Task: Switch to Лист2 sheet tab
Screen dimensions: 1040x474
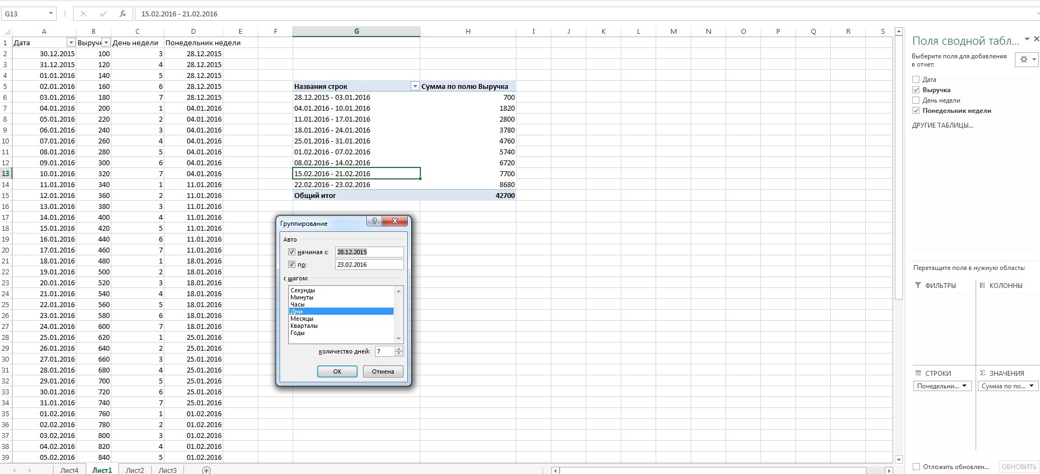Action: (135, 470)
